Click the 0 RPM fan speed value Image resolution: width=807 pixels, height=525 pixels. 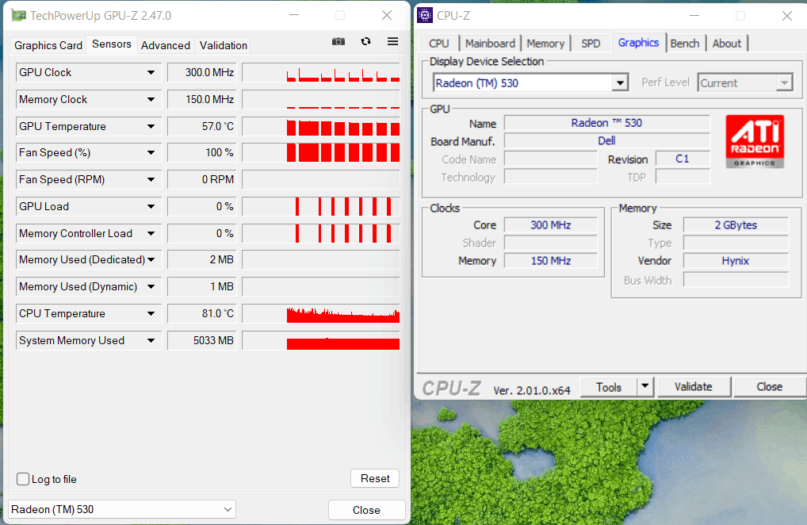tap(202, 180)
